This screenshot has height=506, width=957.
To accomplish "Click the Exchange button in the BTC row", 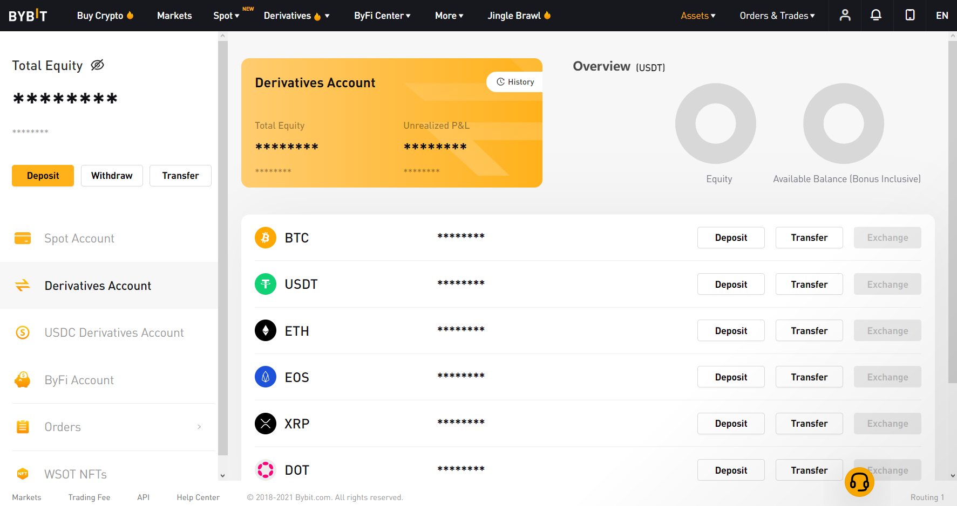I will (x=887, y=238).
